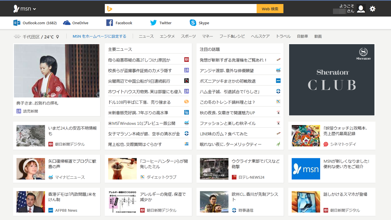This screenshot has height=220, width=391.
Task: Select the スポーツ navigation item
Action: 188,36
